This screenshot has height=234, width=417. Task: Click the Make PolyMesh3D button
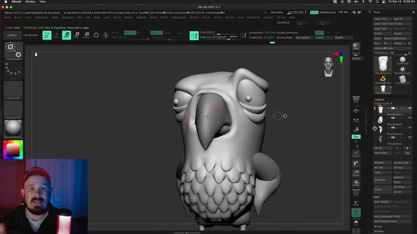click(x=397, y=38)
